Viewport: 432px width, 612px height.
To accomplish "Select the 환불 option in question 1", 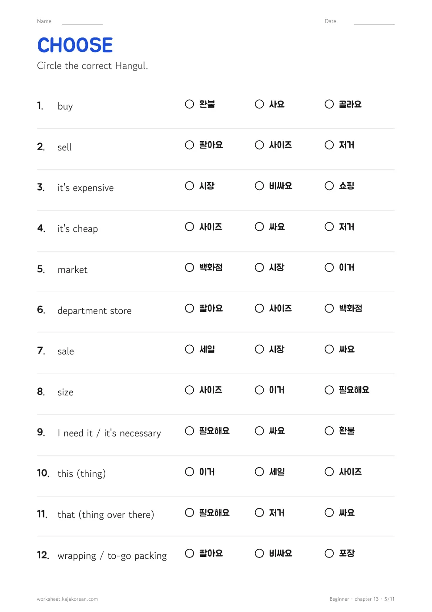I will tap(189, 104).
